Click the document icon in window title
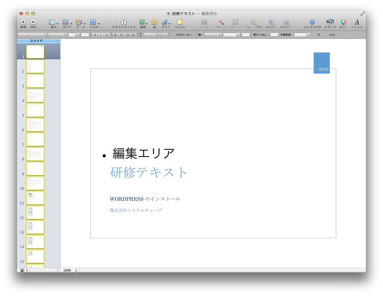The height and width of the screenshot is (296, 383). coord(168,14)
